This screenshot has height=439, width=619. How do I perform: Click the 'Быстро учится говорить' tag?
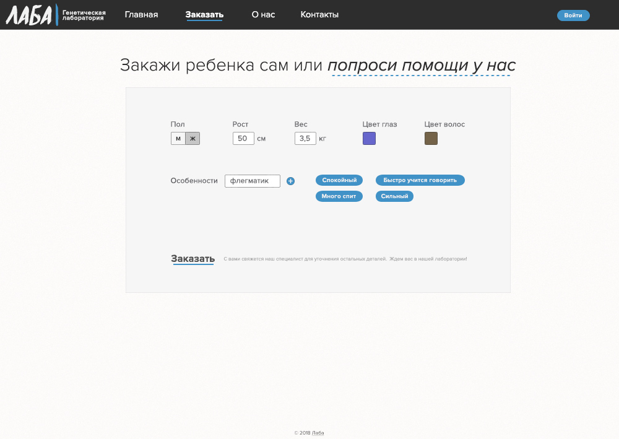coord(420,180)
